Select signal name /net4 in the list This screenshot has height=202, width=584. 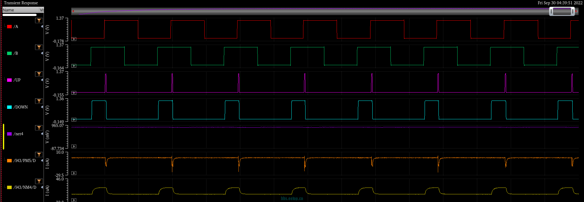tap(18, 134)
